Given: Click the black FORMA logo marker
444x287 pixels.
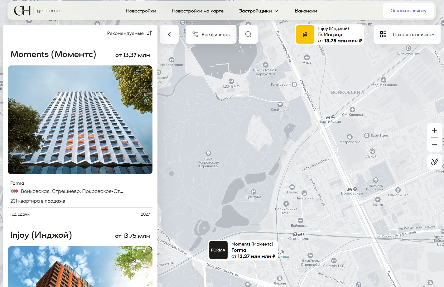Looking at the screenshot, I should 218,250.
